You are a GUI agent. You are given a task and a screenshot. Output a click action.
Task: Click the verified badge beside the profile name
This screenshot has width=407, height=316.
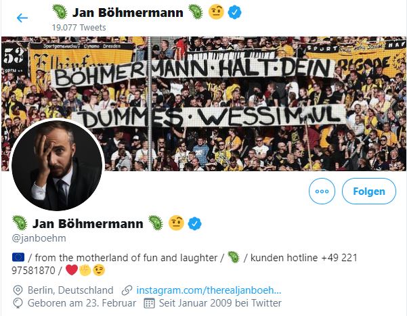[196, 223]
